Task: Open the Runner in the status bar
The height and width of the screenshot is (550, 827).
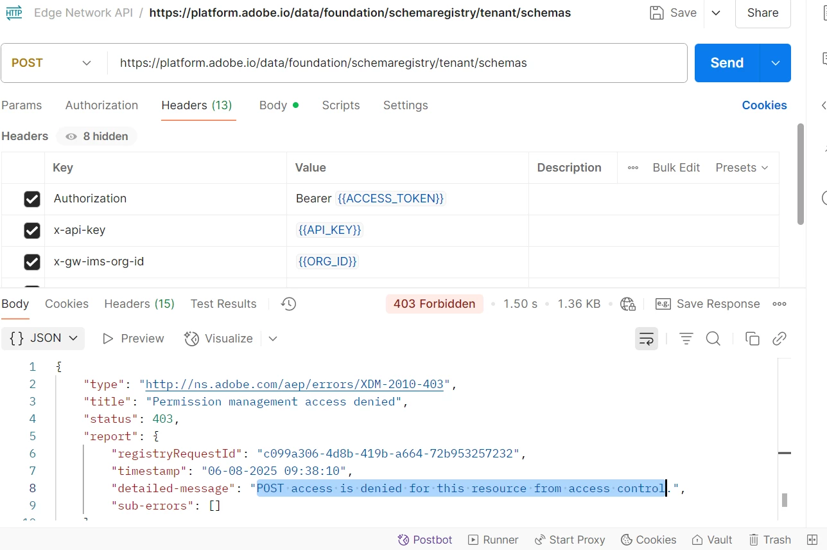Action: pos(493,540)
